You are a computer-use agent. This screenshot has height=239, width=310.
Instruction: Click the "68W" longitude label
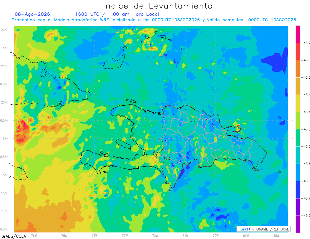[276, 235]
